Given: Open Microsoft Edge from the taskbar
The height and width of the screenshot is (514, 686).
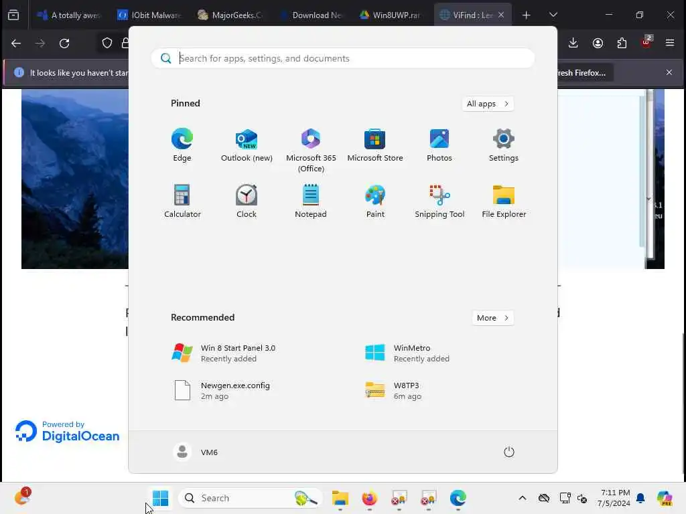Looking at the screenshot, I should pos(458,498).
